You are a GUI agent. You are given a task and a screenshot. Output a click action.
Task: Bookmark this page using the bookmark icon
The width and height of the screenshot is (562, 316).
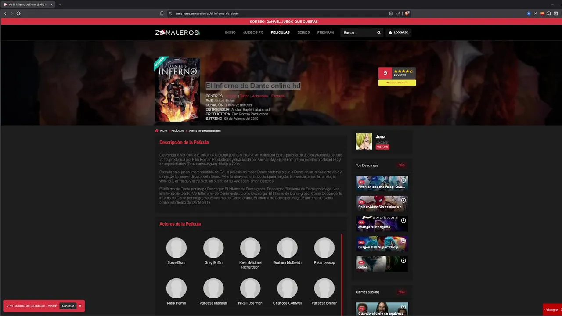[162, 14]
